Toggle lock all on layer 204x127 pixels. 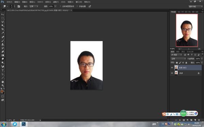tap(186, 63)
